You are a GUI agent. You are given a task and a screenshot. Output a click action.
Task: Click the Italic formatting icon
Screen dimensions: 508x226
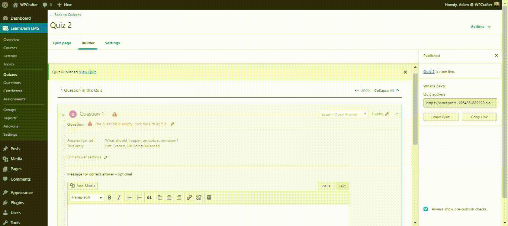119,198
